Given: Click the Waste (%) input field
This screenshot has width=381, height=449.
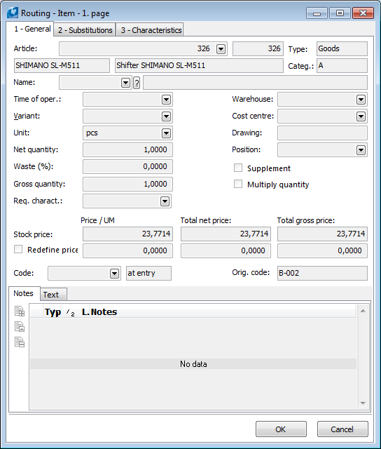Looking at the screenshot, I should (127, 167).
